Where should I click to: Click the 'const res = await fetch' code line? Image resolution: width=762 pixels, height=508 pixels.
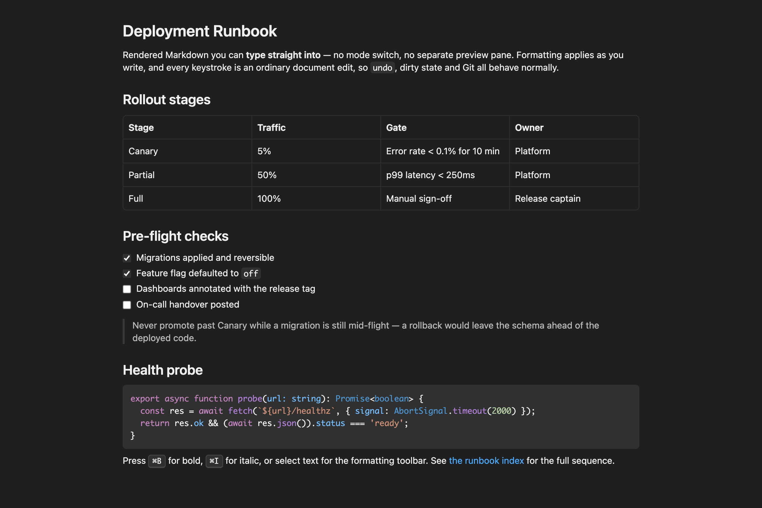click(x=337, y=411)
